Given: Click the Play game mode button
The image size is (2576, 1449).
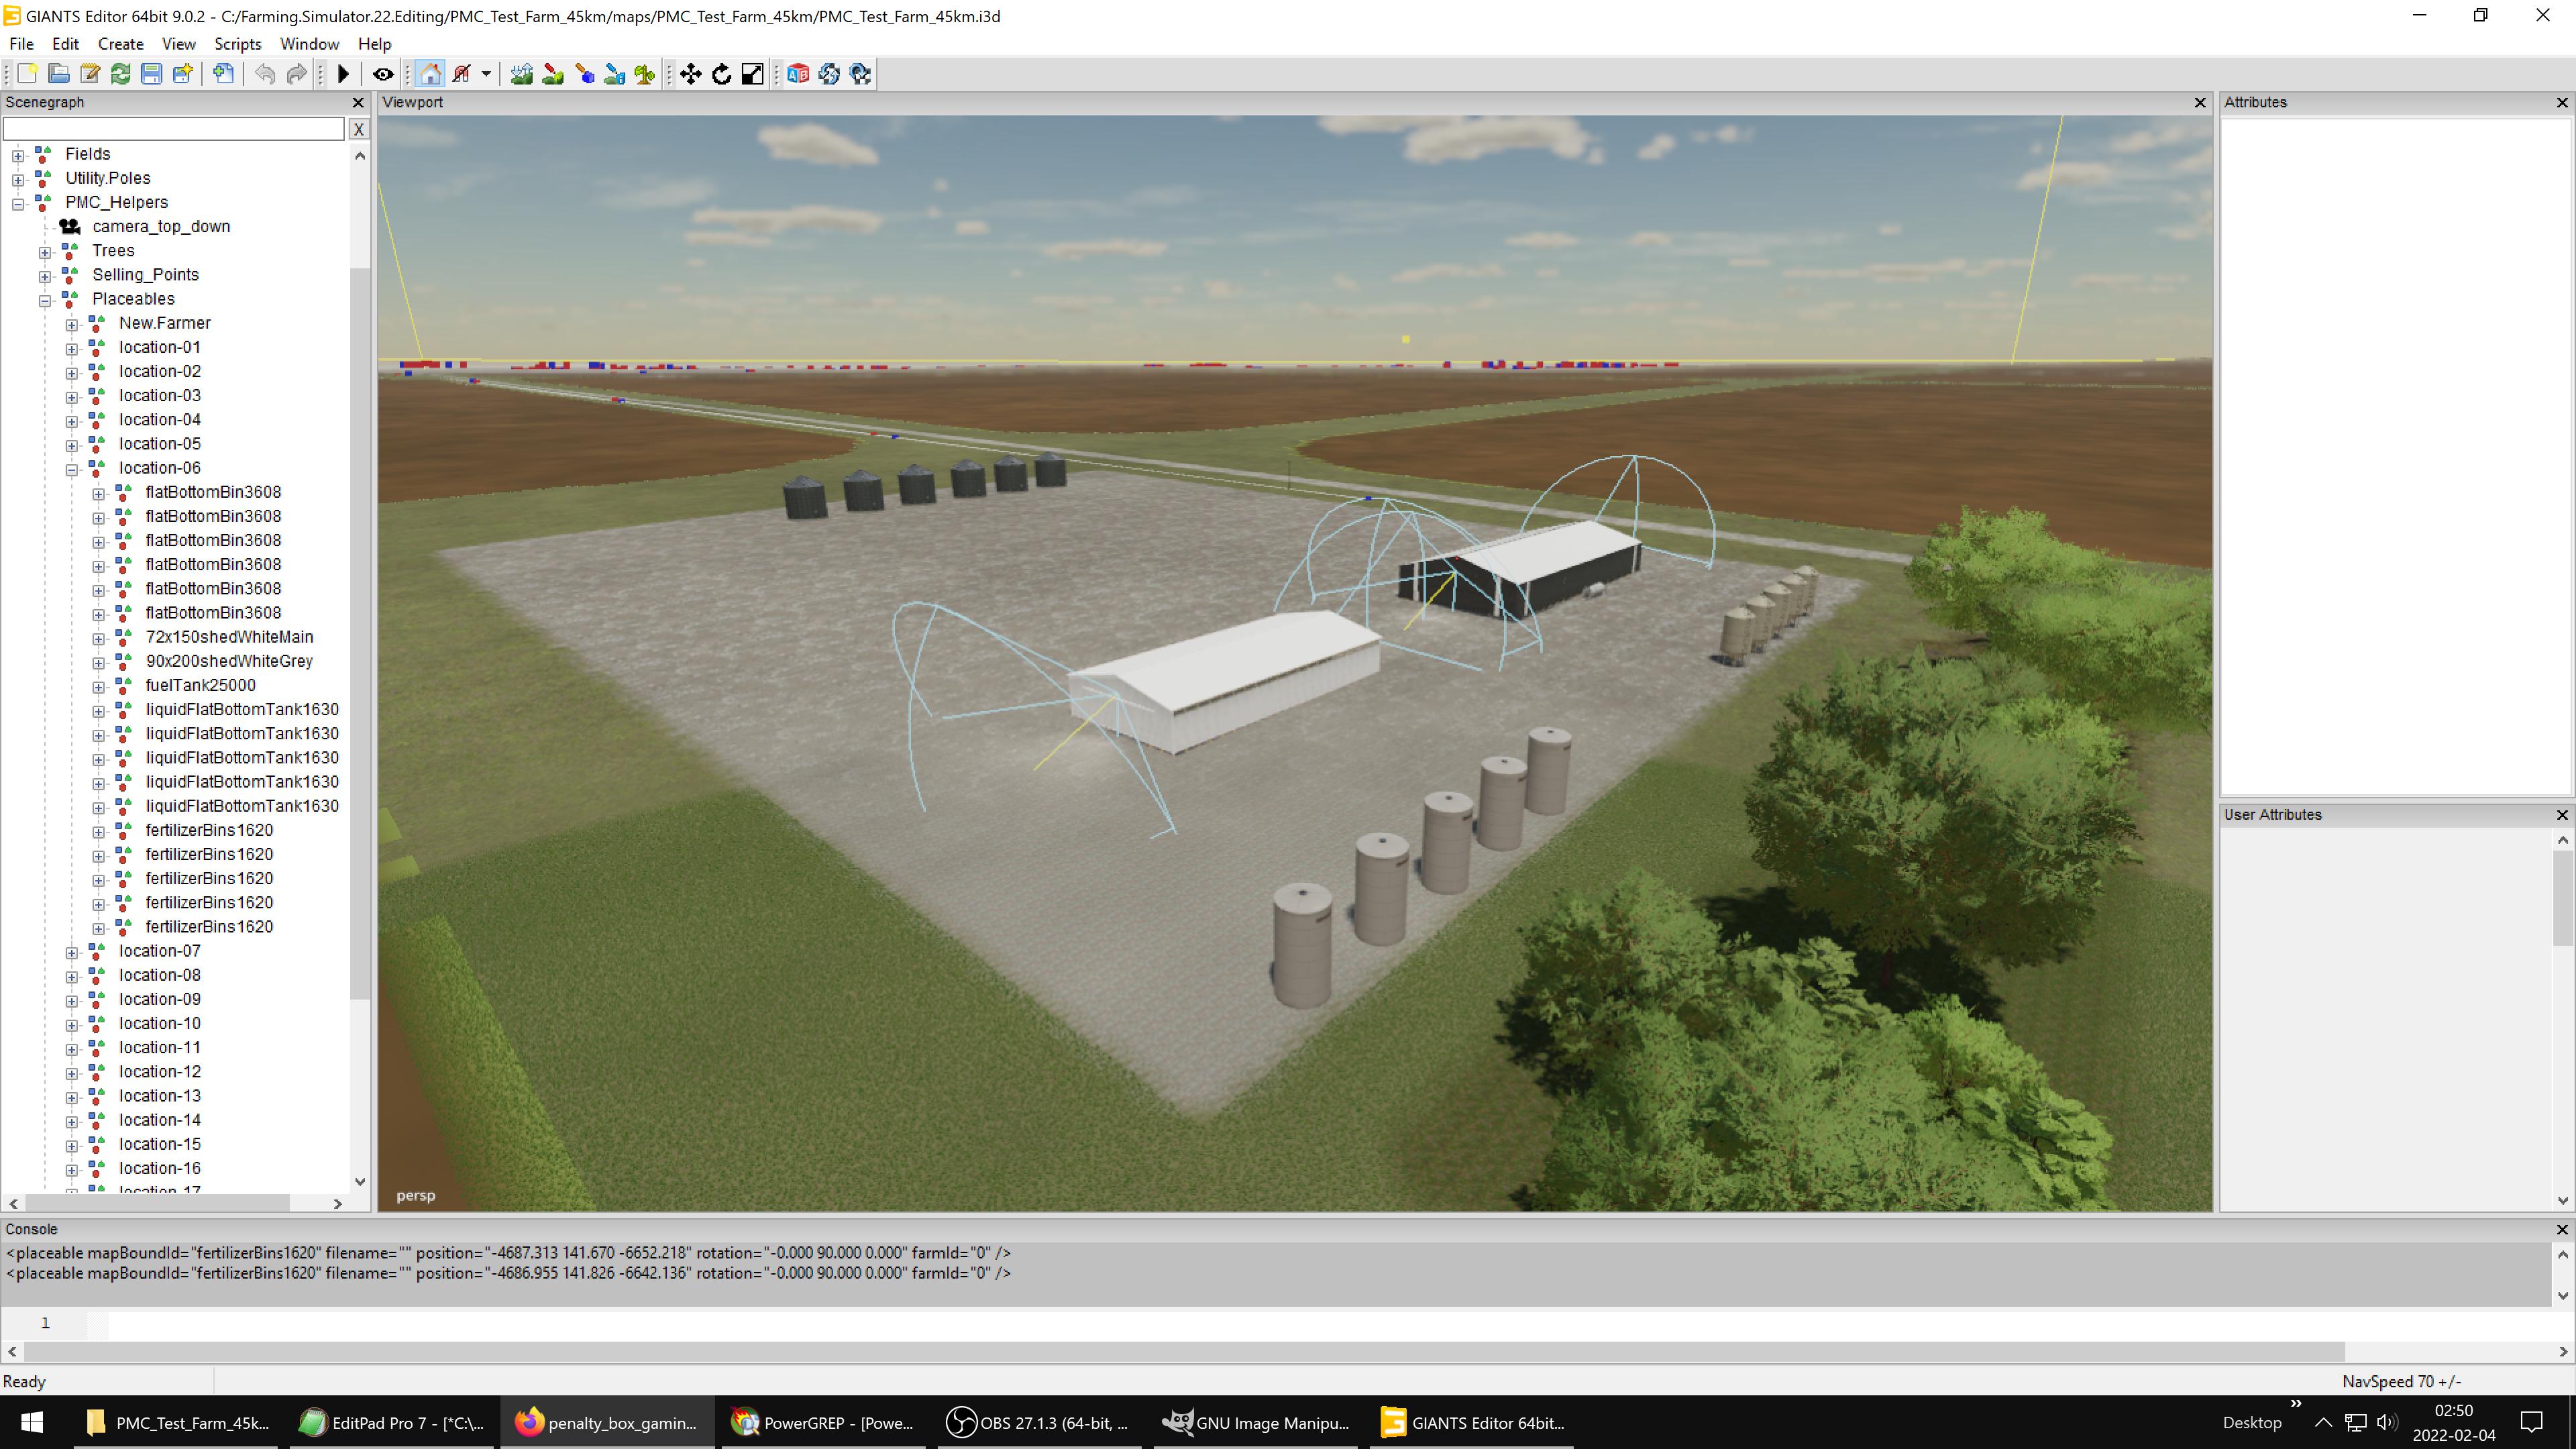Looking at the screenshot, I should [x=343, y=74].
